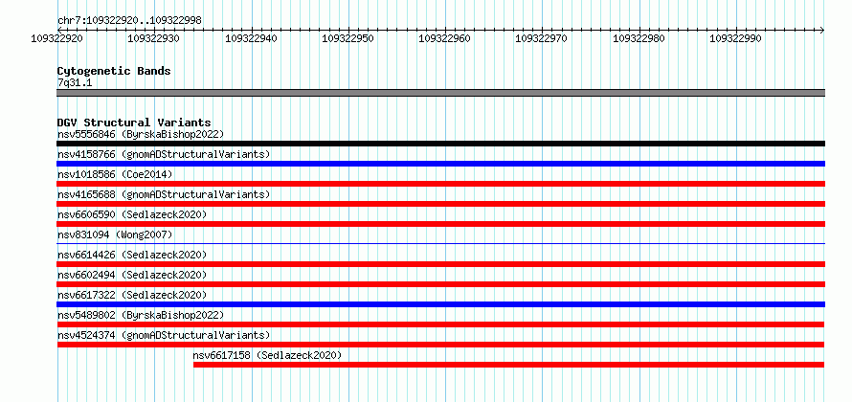Click ruler position 109322920

click(x=57, y=38)
